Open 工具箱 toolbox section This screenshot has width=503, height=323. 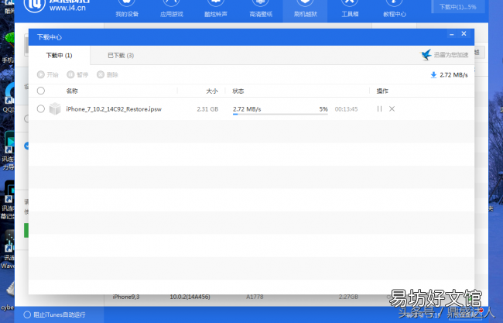coord(350,9)
